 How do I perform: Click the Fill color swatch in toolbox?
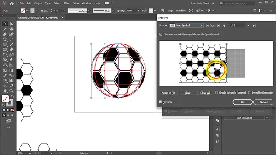[6, 99]
